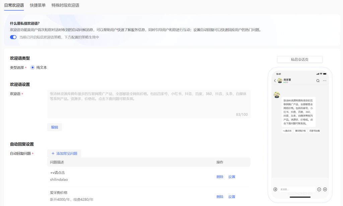Open the 快捷菜单 tab

tap(38, 5)
